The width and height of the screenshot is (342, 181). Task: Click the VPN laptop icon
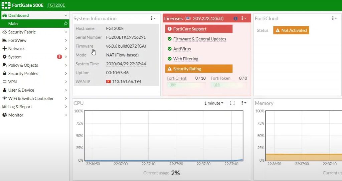point(4,82)
